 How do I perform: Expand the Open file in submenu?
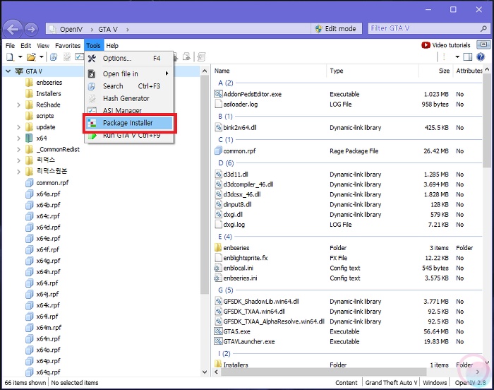coord(129,74)
